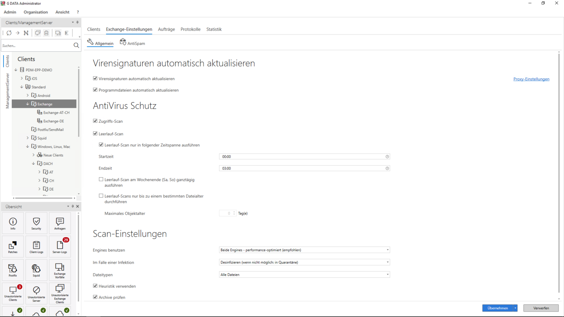Open the Proxy-Einstellungen link
The image size is (564, 317).
click(531, 79)
